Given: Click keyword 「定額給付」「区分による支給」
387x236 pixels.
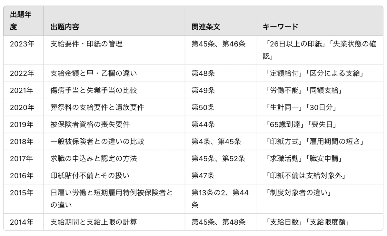Looking at the screenshot, I should (x=313, y=74).
